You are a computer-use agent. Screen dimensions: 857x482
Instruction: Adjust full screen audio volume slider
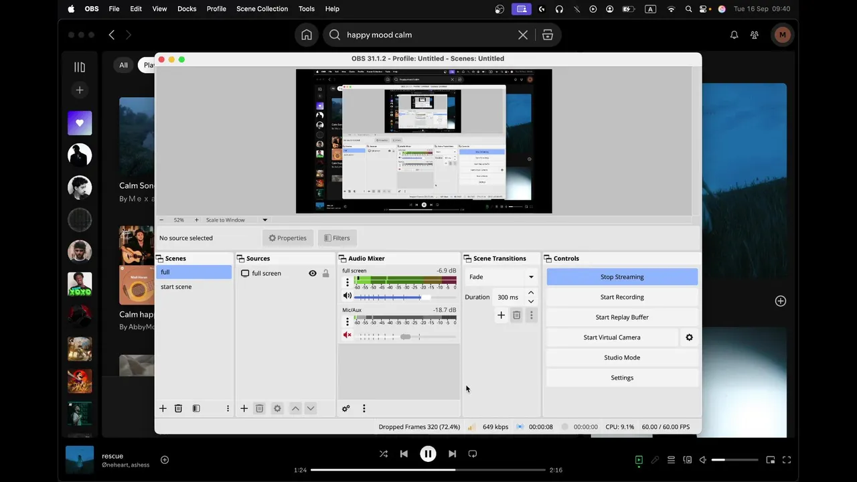coord(405,297)
